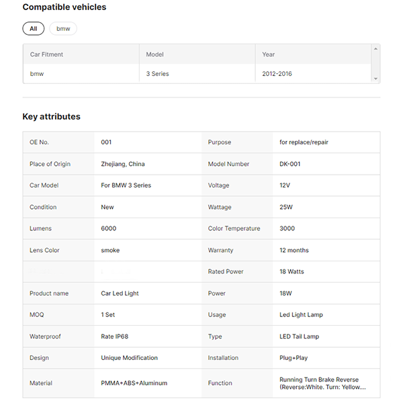The width and height of the screenshot is (403, 403).
Task: Select the bmw filter pill
Action: 63,29
